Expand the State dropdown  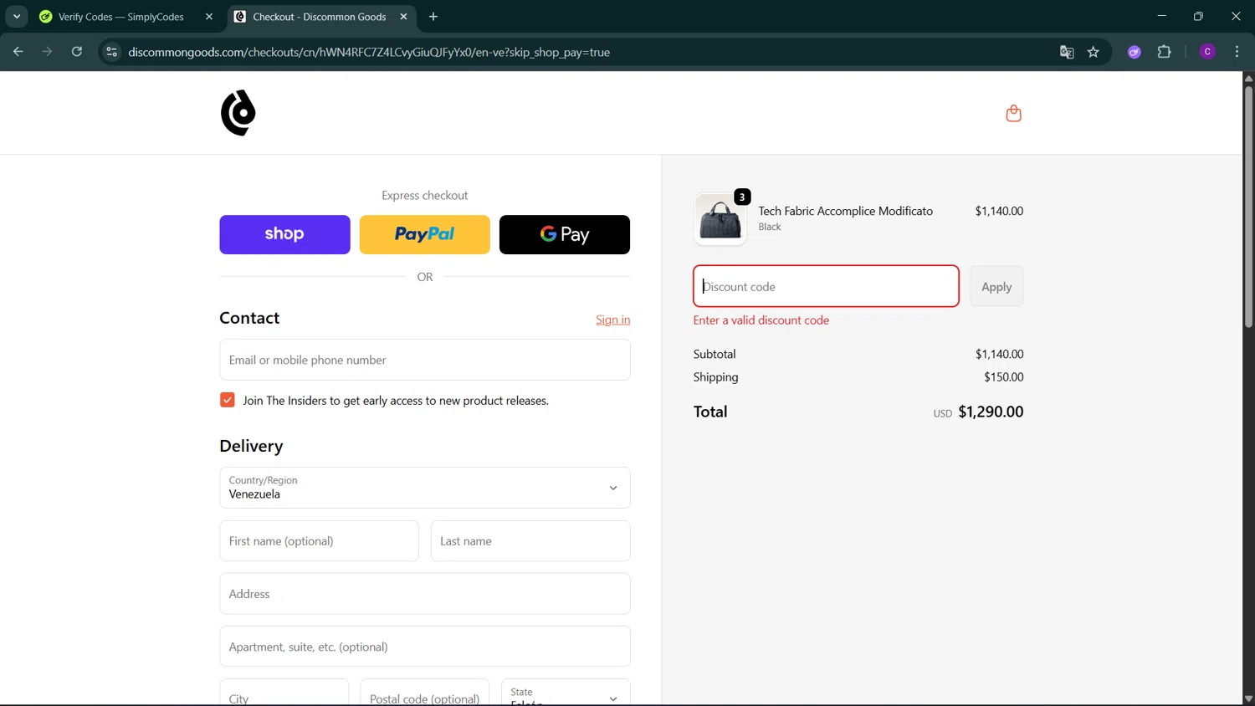coord(566,693)
